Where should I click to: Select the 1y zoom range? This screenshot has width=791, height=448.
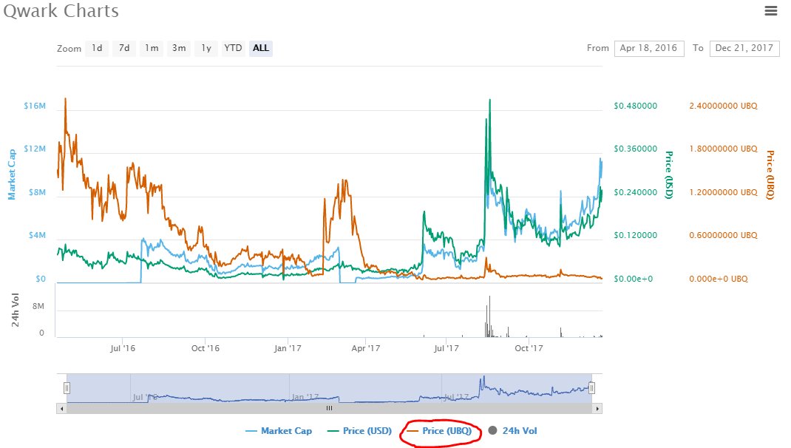point(206,48)
